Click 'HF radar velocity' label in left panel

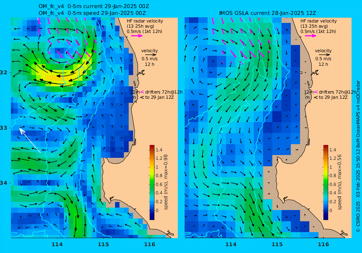[x=145, y=21]
